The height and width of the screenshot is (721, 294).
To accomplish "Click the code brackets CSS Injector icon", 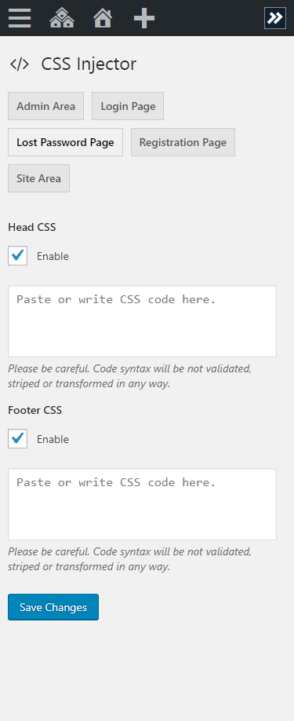I will [20, 64].
